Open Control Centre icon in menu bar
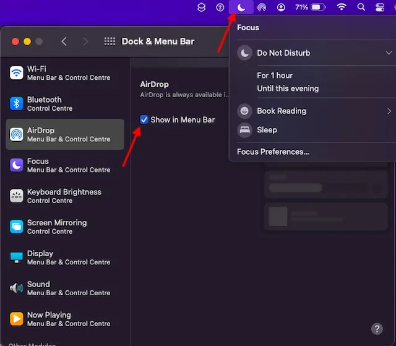 click(x=379, y=7)
